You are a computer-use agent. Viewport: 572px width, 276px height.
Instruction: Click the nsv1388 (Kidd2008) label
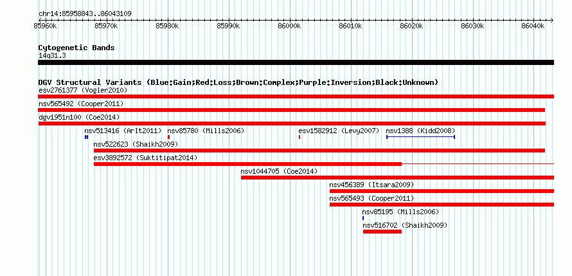420,131
